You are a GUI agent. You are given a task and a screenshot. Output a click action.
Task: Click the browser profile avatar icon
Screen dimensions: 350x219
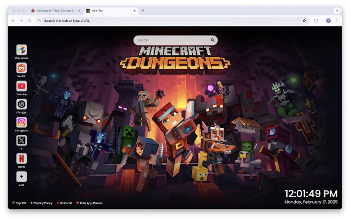pos(328,21)
